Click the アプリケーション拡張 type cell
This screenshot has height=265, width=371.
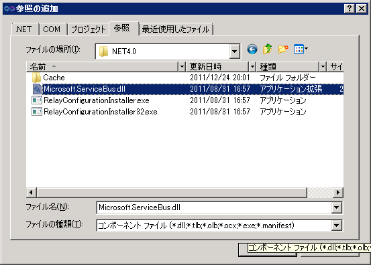tap(291, 89)
